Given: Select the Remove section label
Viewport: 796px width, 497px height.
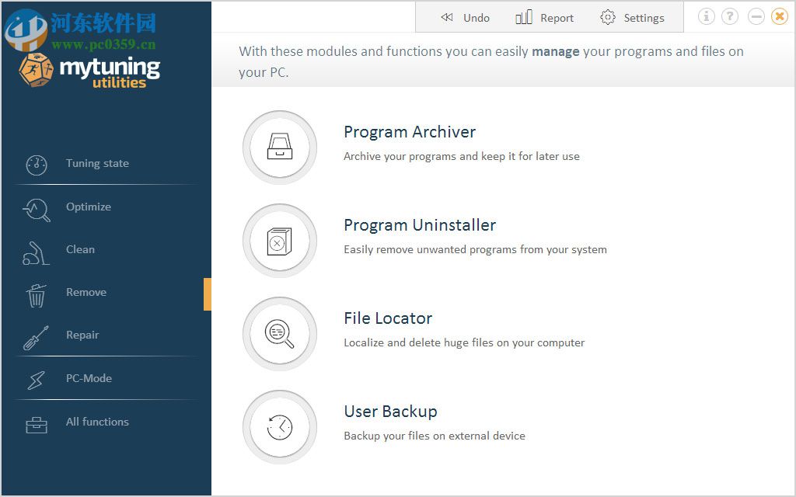Looking at the screenshot, I should pos(86,292).
